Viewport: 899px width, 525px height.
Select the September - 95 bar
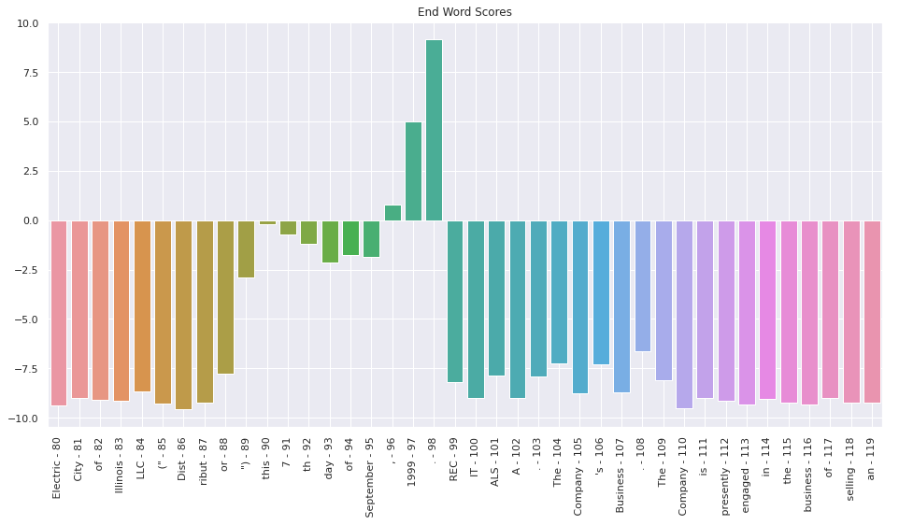pos(372,238)
